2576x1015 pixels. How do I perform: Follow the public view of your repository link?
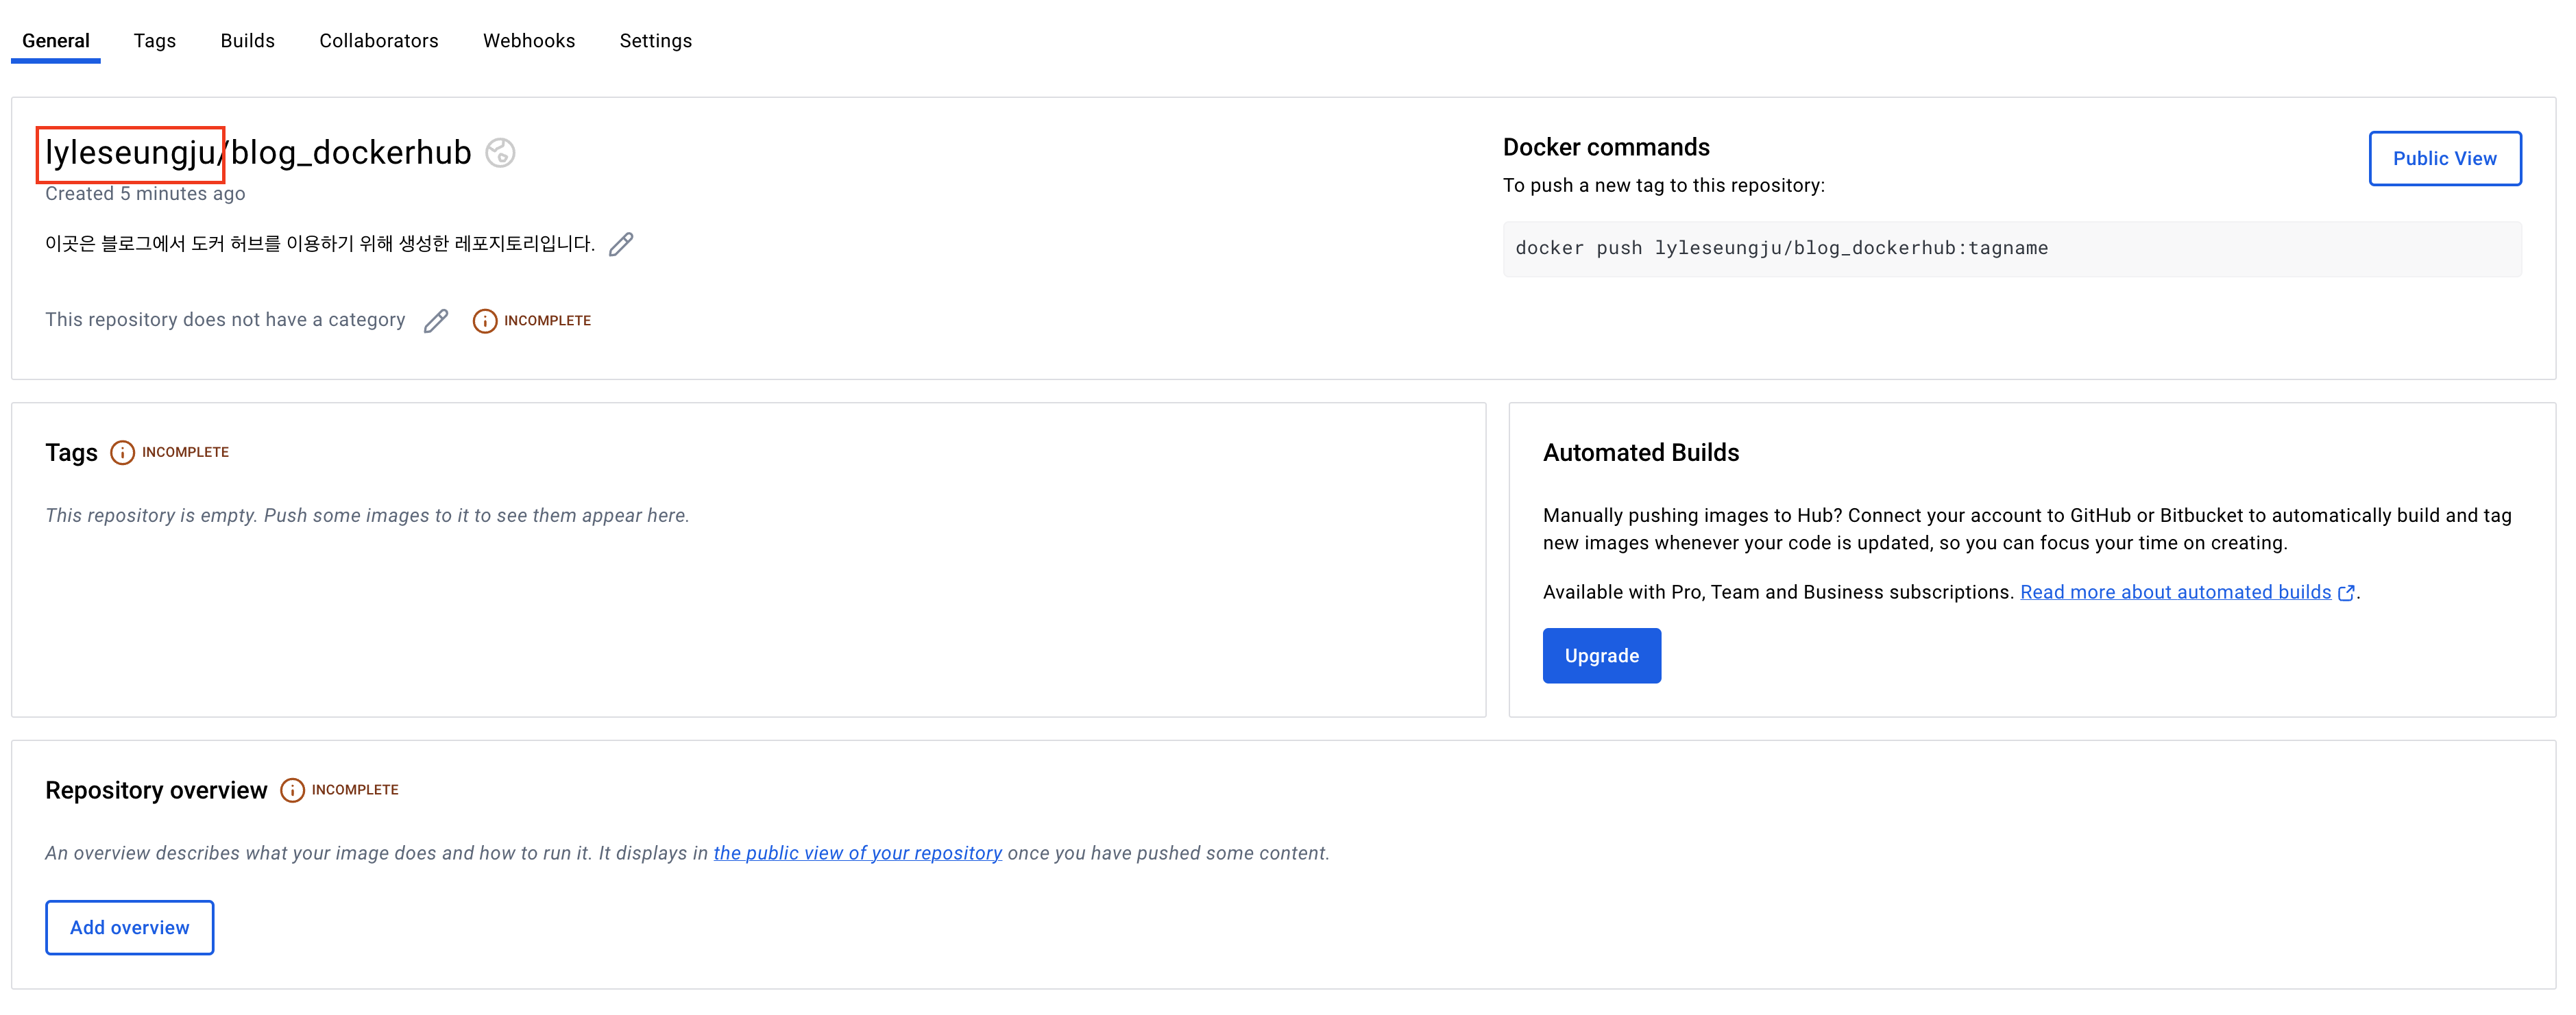tap(857, 853)
